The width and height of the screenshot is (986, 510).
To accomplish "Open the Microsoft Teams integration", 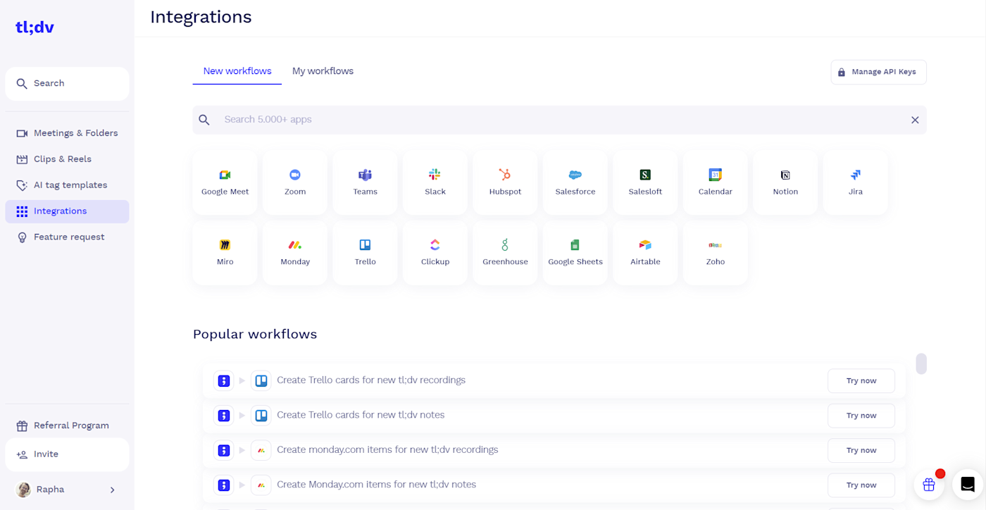I will (x=365, y=182).
